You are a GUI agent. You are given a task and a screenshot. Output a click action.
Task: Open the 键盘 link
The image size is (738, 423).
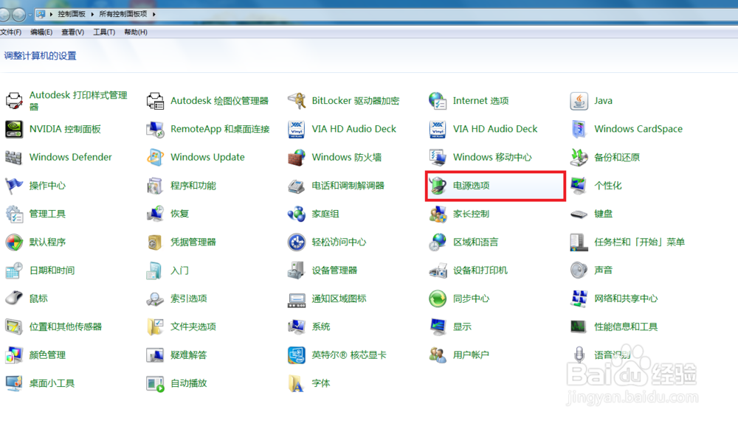pyautogui.click(x=603, y=214)
